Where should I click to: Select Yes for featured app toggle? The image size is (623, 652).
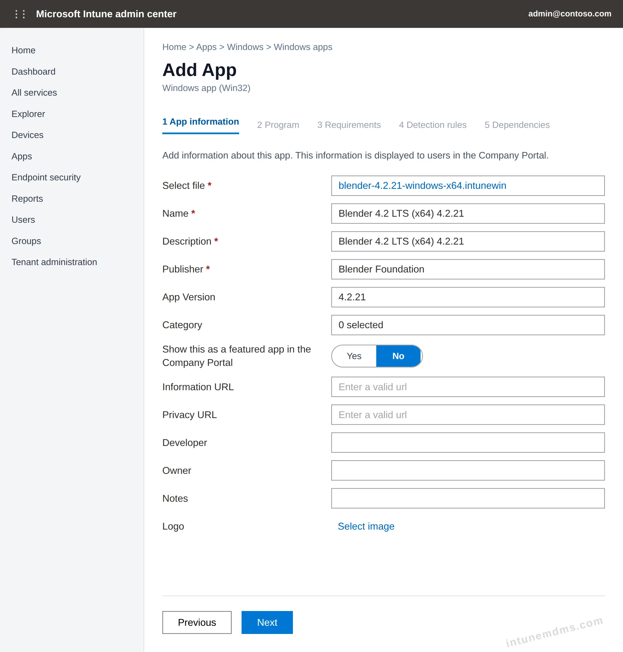[354, 356]
